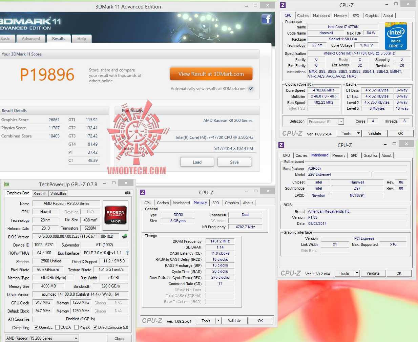Screen dimensions: 418x342
Task: Click the GT1 value 115.92
Action: coord(92,120)
